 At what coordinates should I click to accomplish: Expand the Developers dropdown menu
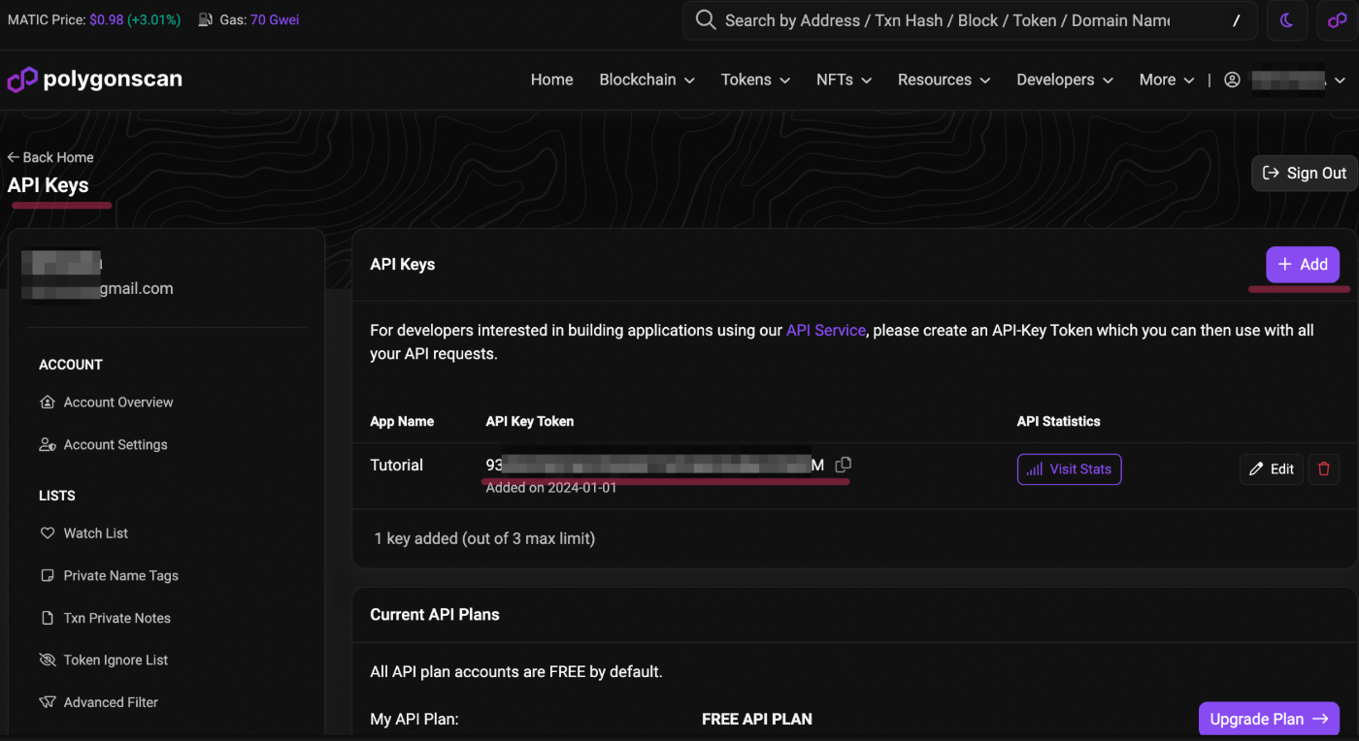click(1065, 80)
